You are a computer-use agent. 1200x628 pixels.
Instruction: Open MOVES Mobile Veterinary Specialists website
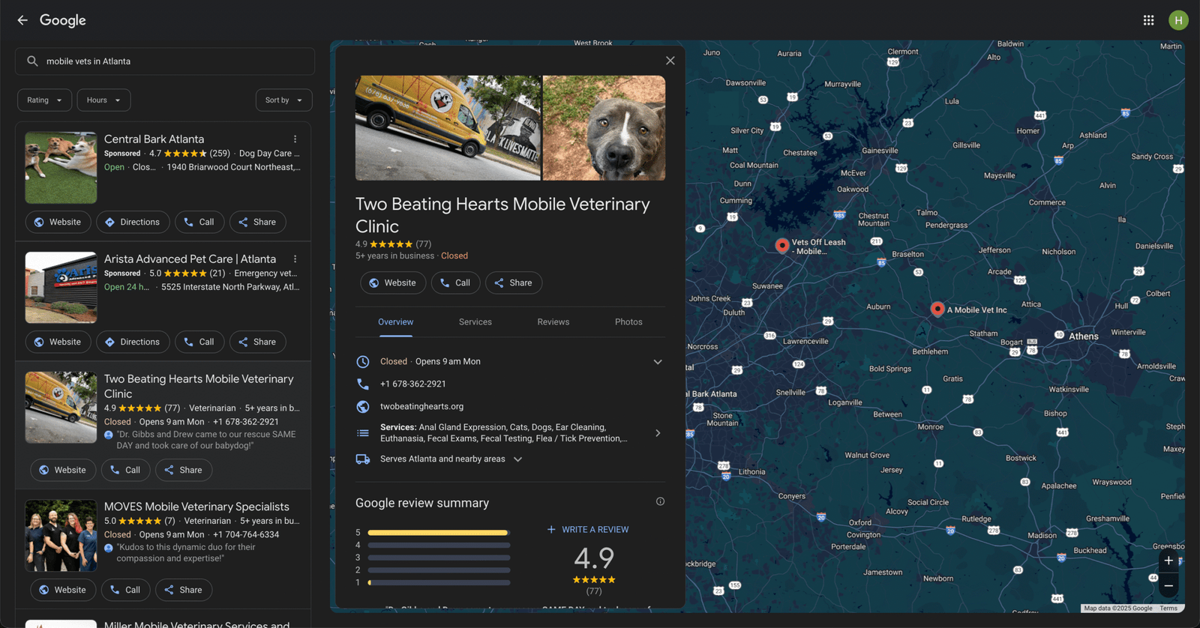click(x=63, y=590)
